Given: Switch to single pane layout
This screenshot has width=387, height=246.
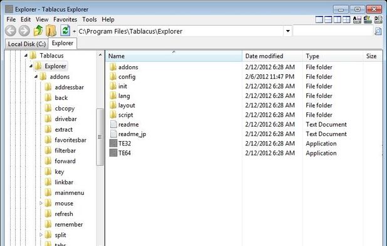Looking at the screenshot, I should (319, 20).
